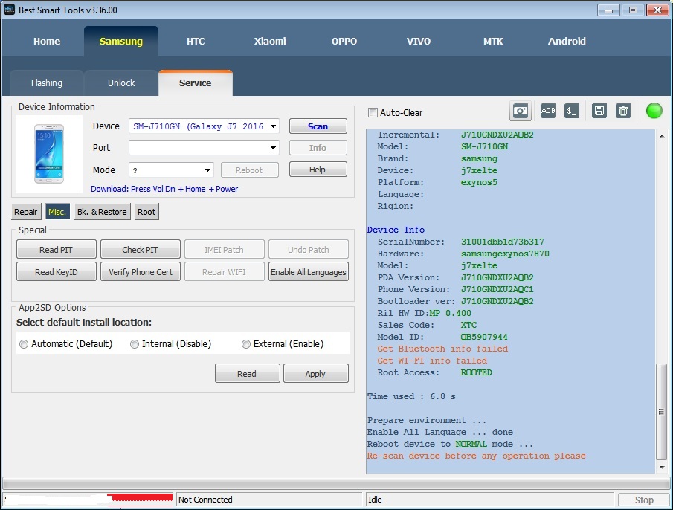Click the IMEI Patch button

[225, 250]
